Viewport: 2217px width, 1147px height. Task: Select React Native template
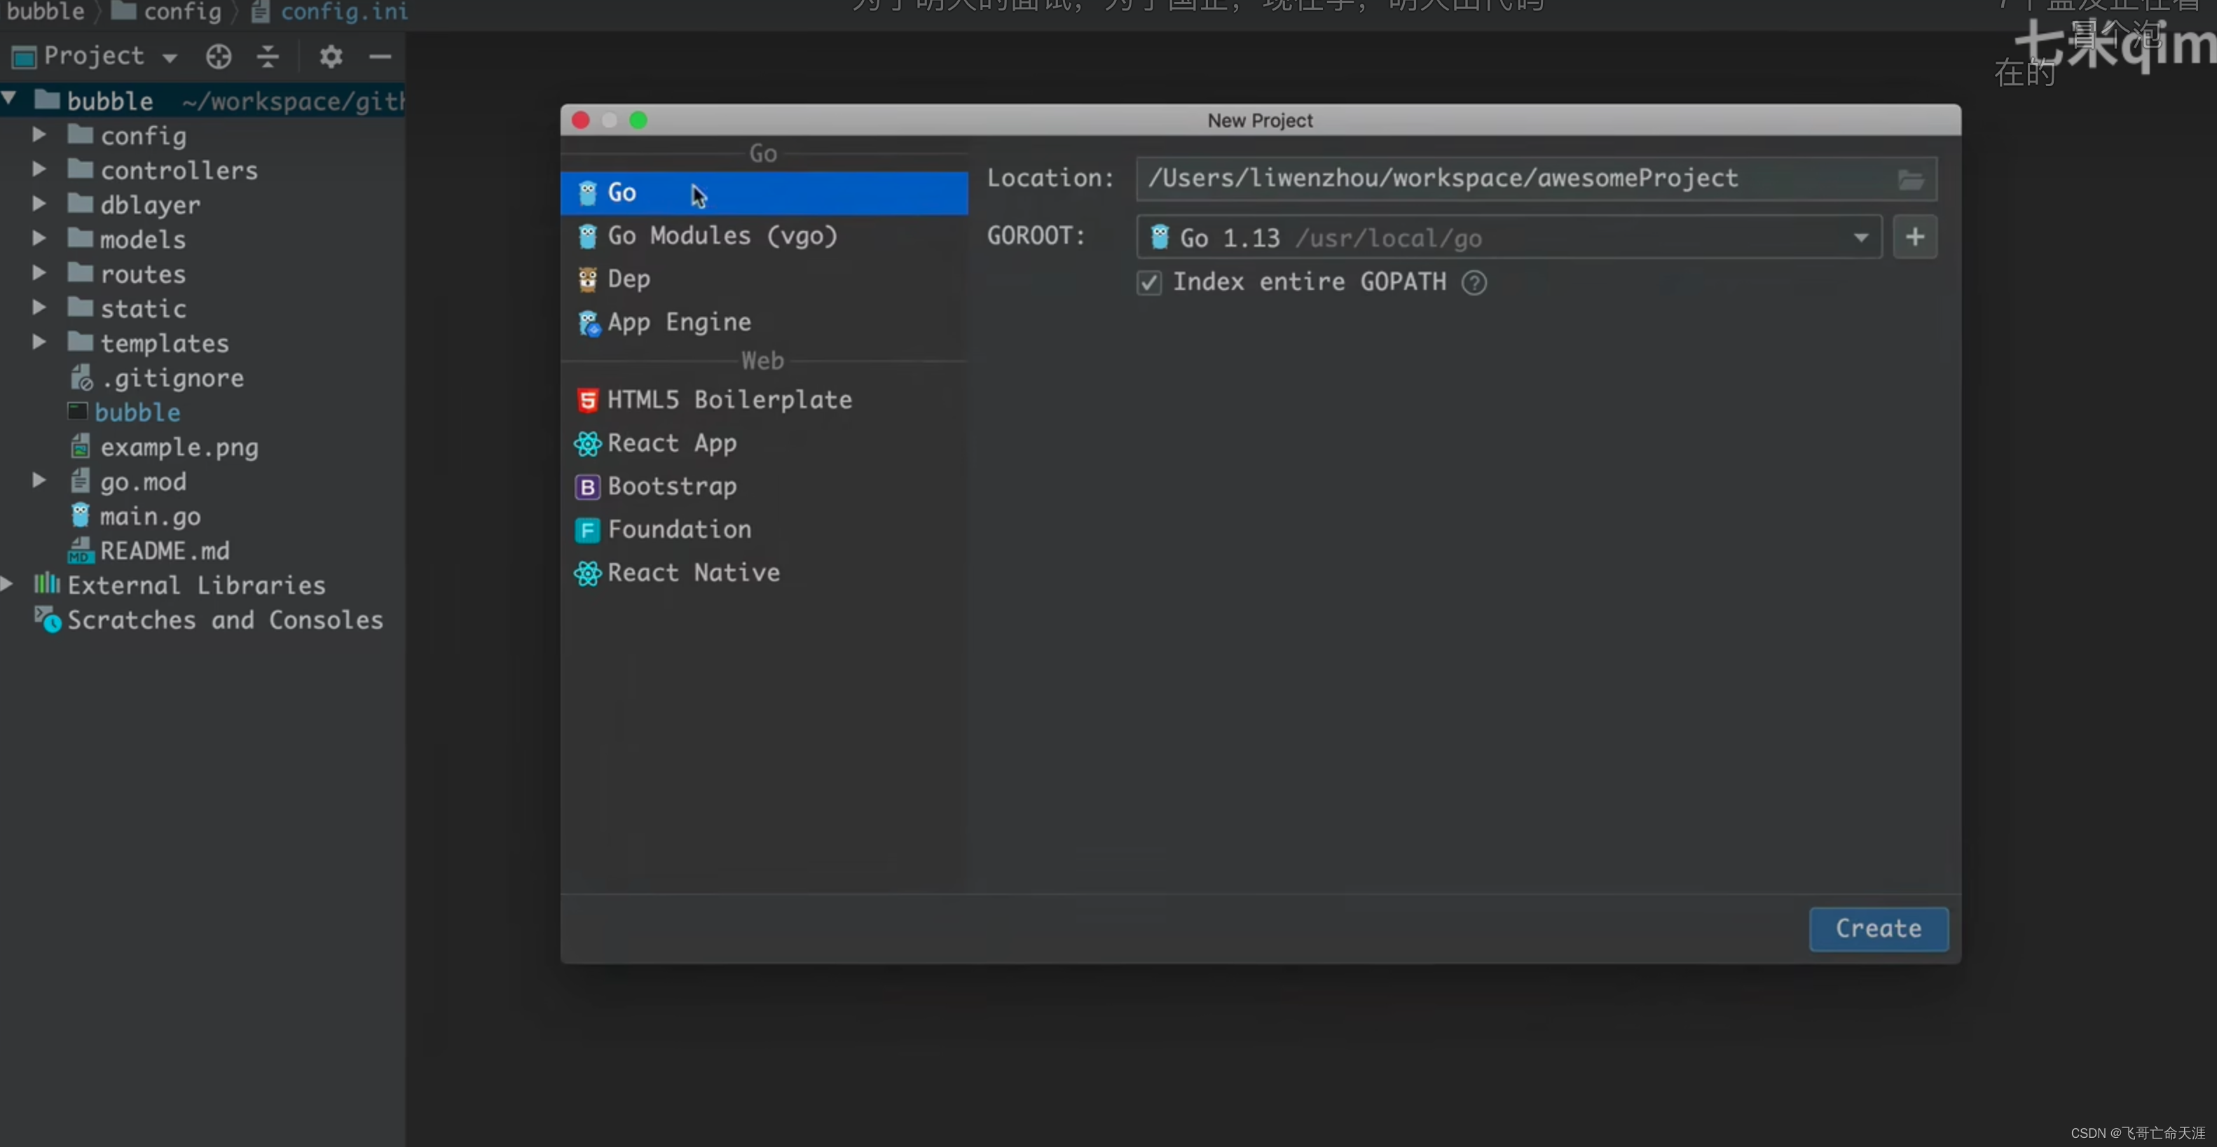[763, 573]
